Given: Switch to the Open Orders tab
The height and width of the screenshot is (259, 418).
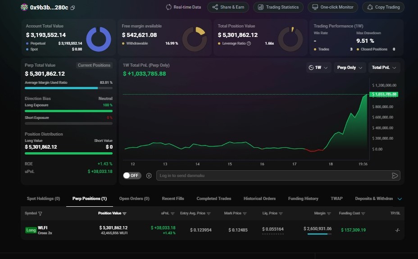Looking at the screenshot, I should click(134, 199).
